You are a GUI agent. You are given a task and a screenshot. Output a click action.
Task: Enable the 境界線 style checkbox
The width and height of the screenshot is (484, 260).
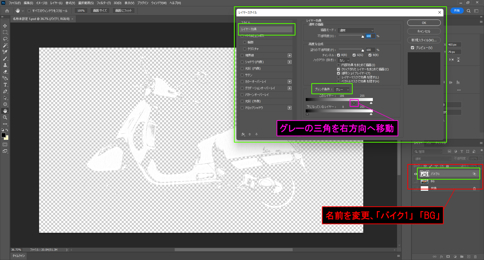tap(242, 55)
